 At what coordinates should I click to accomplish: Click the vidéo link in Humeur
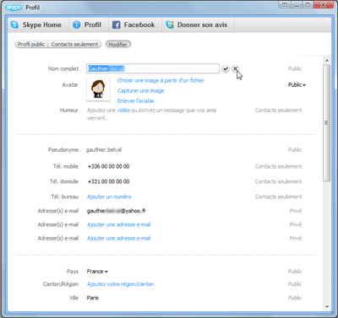[x=123, y=110]
